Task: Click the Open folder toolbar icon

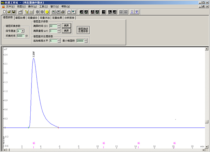Action: (x=9, y=12)
